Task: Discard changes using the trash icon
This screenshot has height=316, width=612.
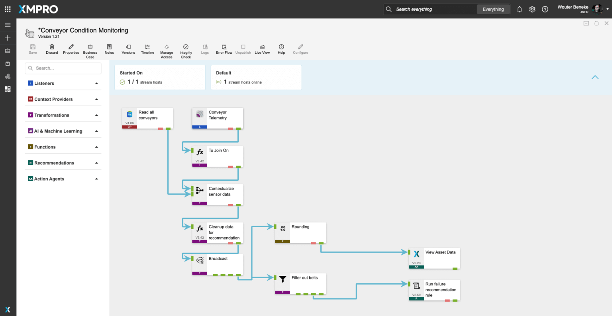Action: (52, 47)
